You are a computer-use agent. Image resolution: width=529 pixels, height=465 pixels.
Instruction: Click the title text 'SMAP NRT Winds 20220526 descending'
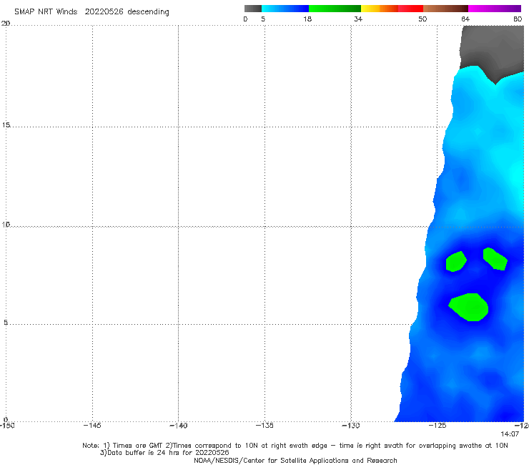tap(92, 12)
